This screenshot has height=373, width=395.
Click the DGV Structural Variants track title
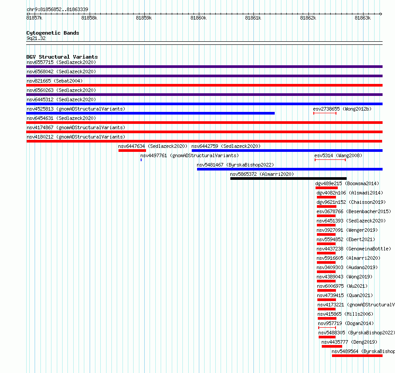(62, 57)
